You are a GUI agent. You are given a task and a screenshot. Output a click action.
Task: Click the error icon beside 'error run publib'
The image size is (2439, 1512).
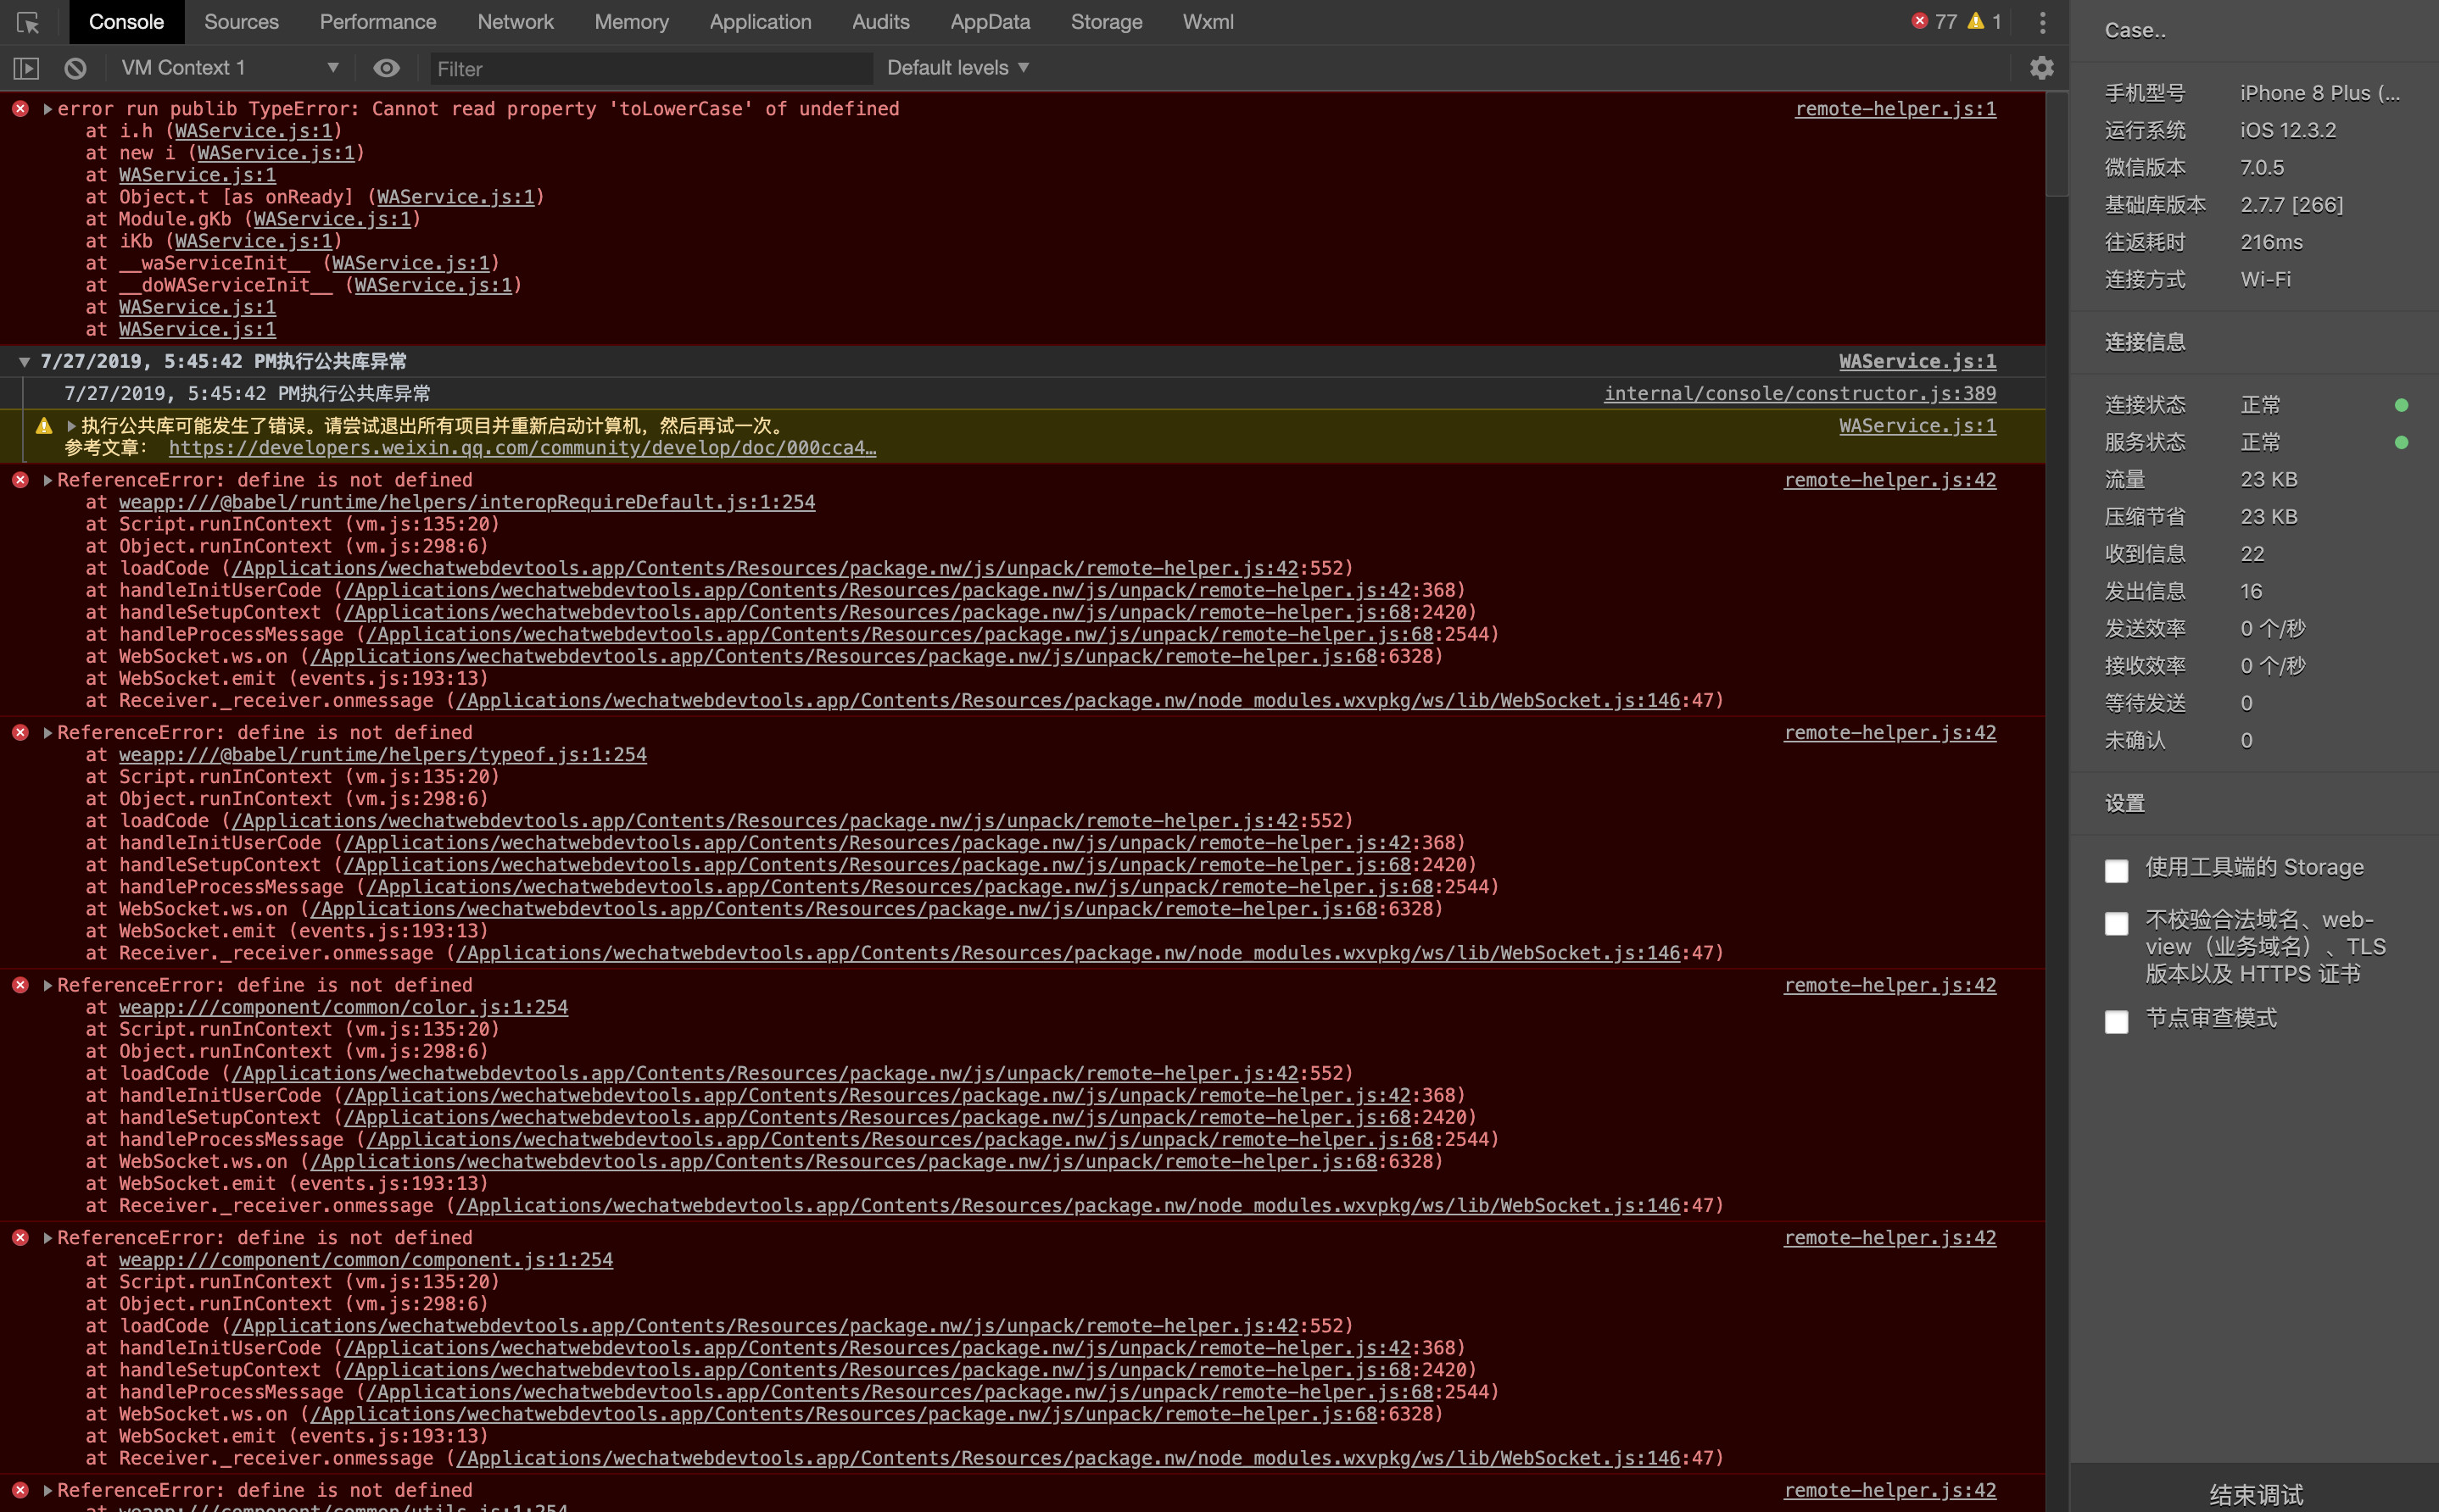[x=20, y=108]
